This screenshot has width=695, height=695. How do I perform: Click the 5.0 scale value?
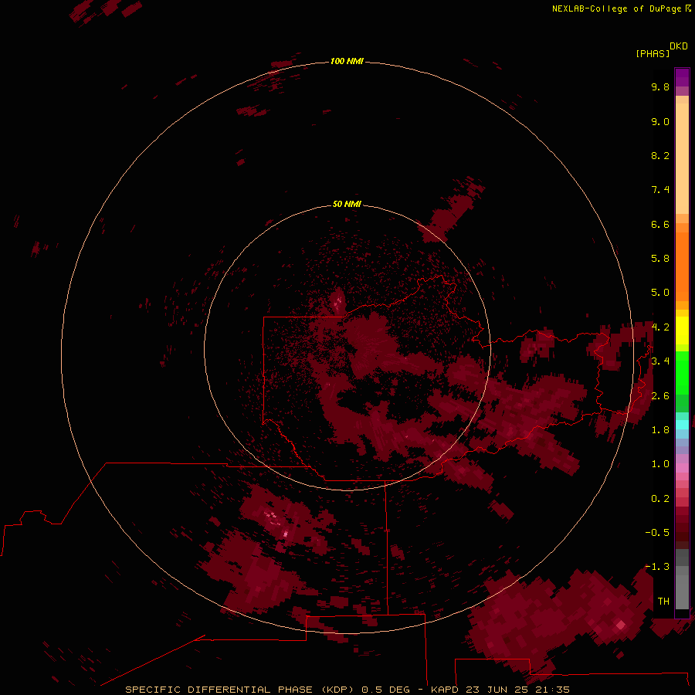tap(660, 293)
